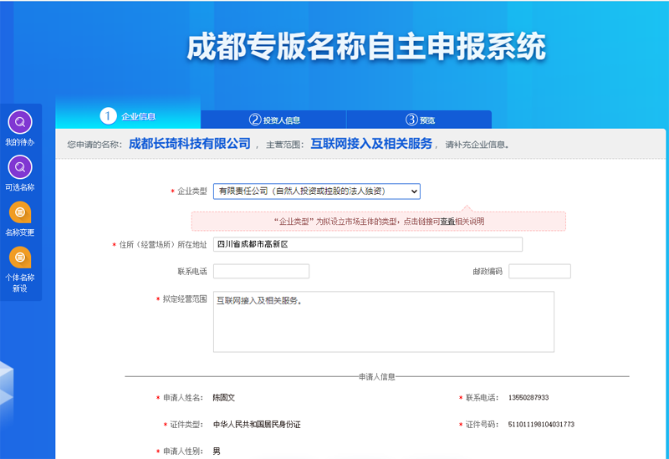Viewport: 669px width, 459px height.
Task: Click phone number 13550287933
Action: tap(529, 398)
